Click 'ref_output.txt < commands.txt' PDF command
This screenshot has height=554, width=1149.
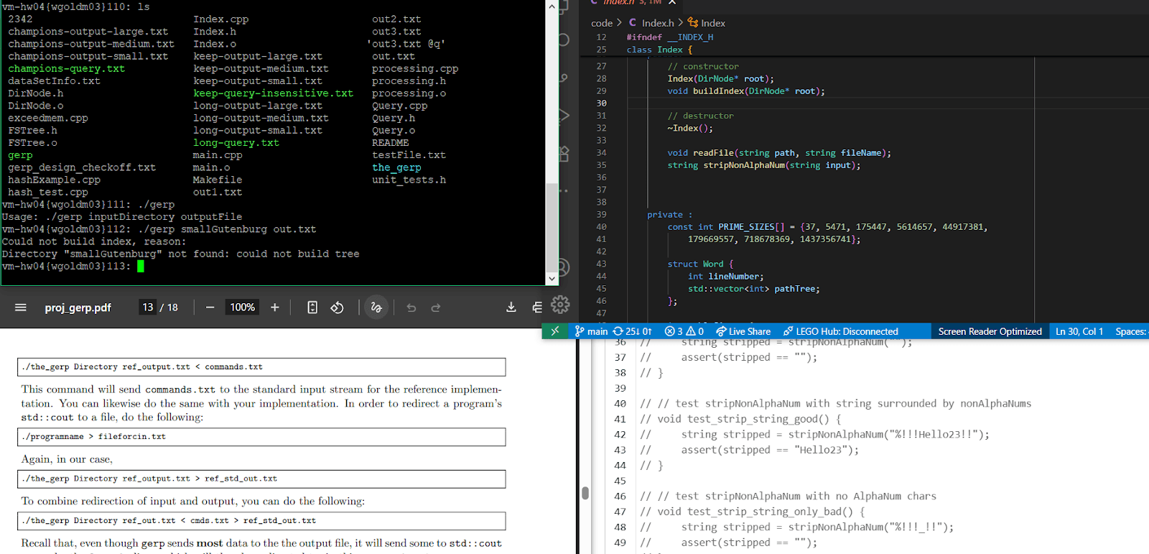tap(192, 367)
